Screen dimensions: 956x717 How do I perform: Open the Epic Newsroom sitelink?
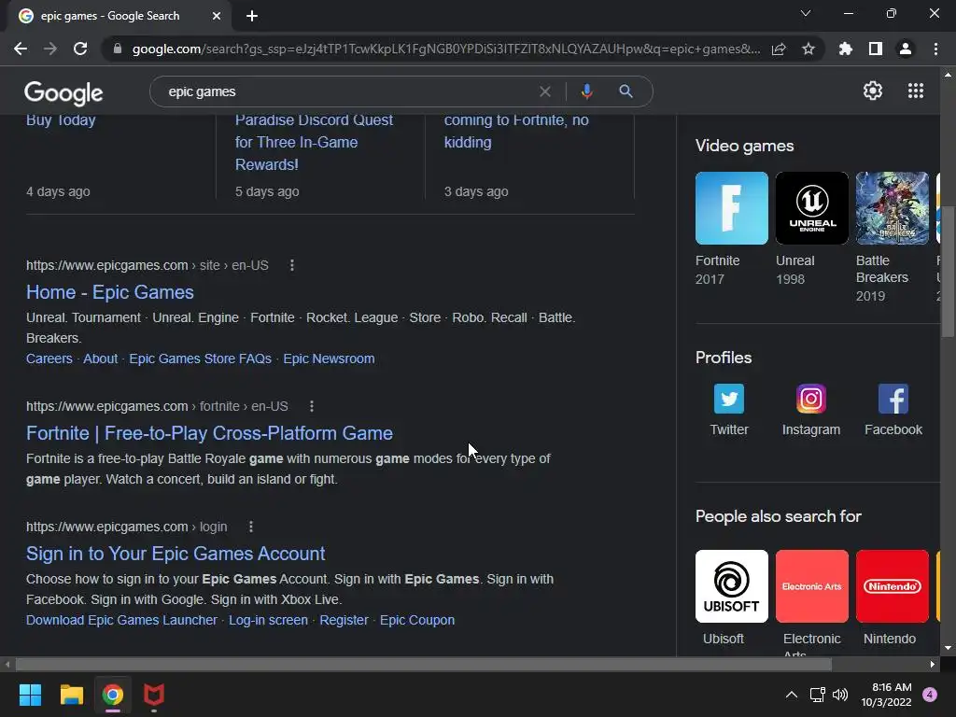tap(329, 358)
